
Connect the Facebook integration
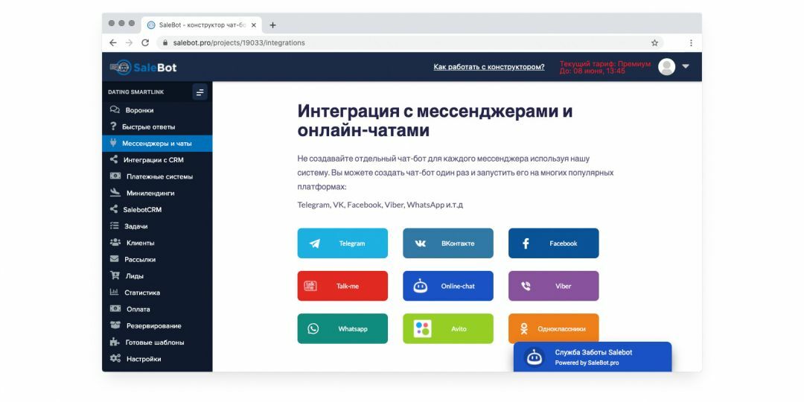(x=554, y=243)
